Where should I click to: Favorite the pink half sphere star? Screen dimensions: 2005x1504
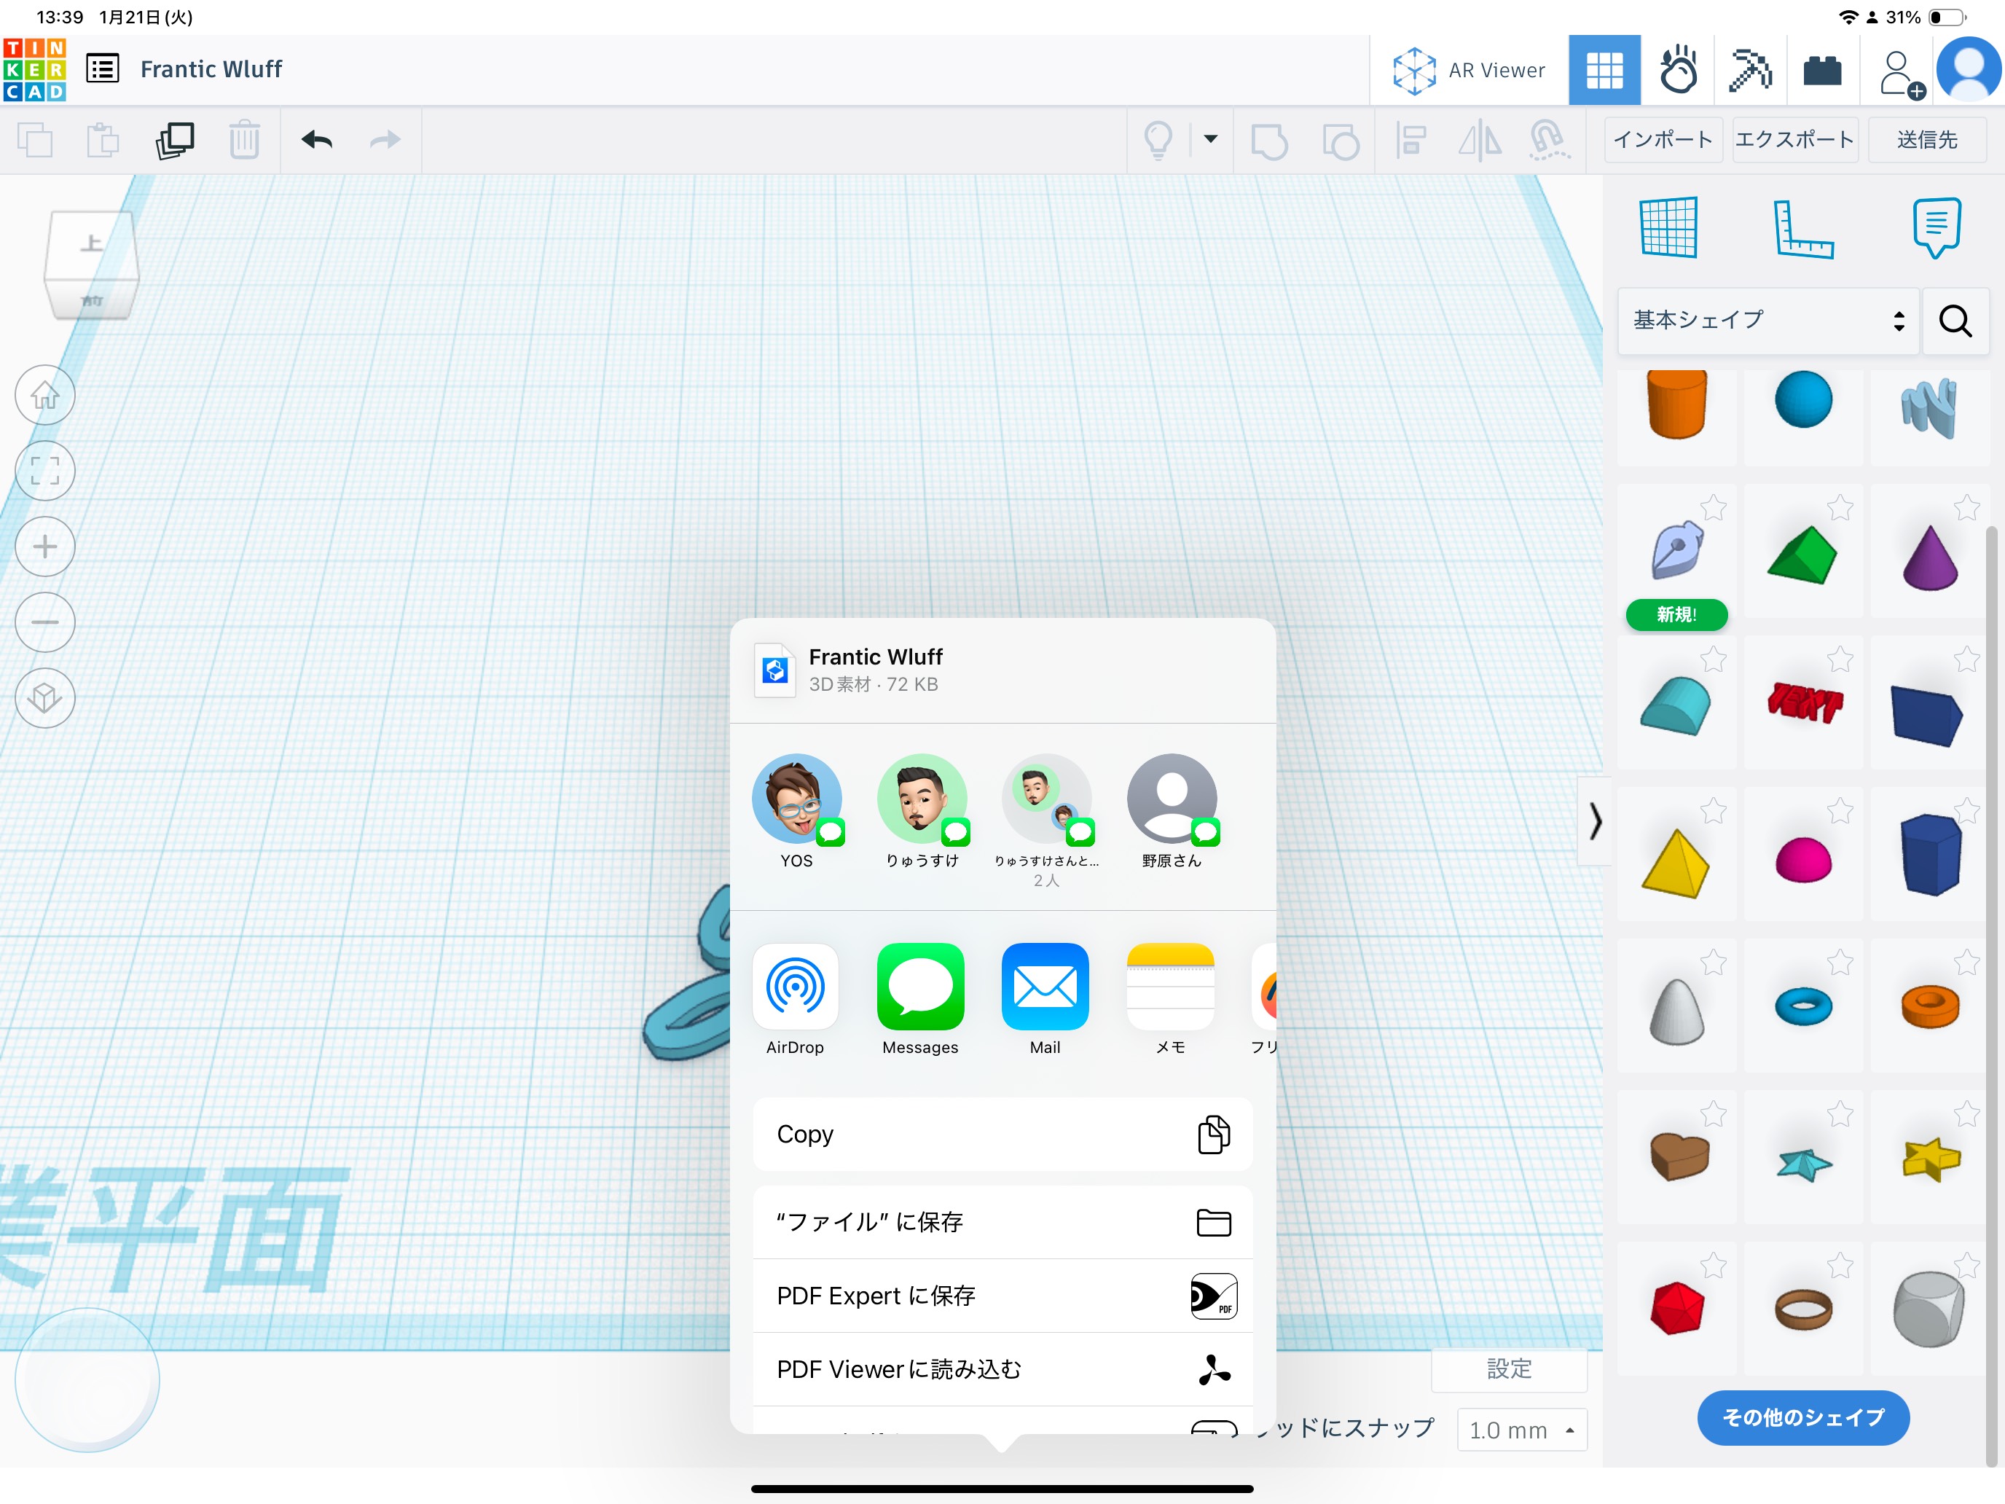pyautogui.click(x=1839, y=810)
